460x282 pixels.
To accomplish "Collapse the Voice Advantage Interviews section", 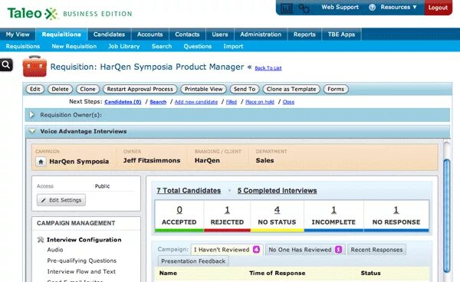I will coord(32,131).
